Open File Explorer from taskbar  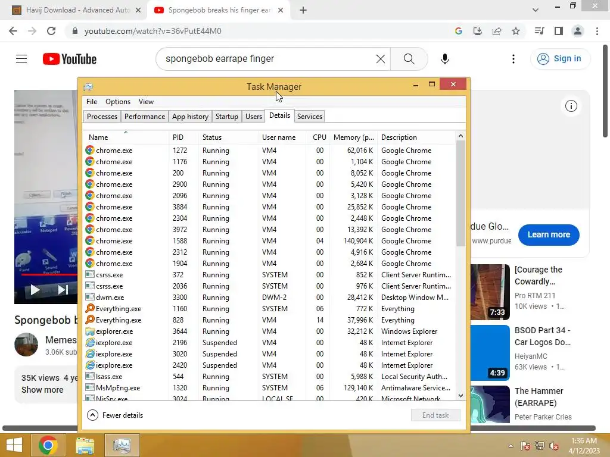85,445
